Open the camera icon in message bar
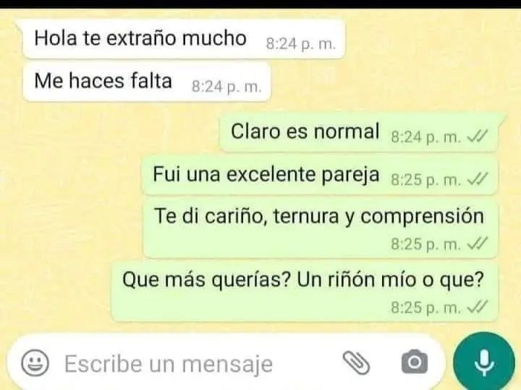 tap(415, 362)
